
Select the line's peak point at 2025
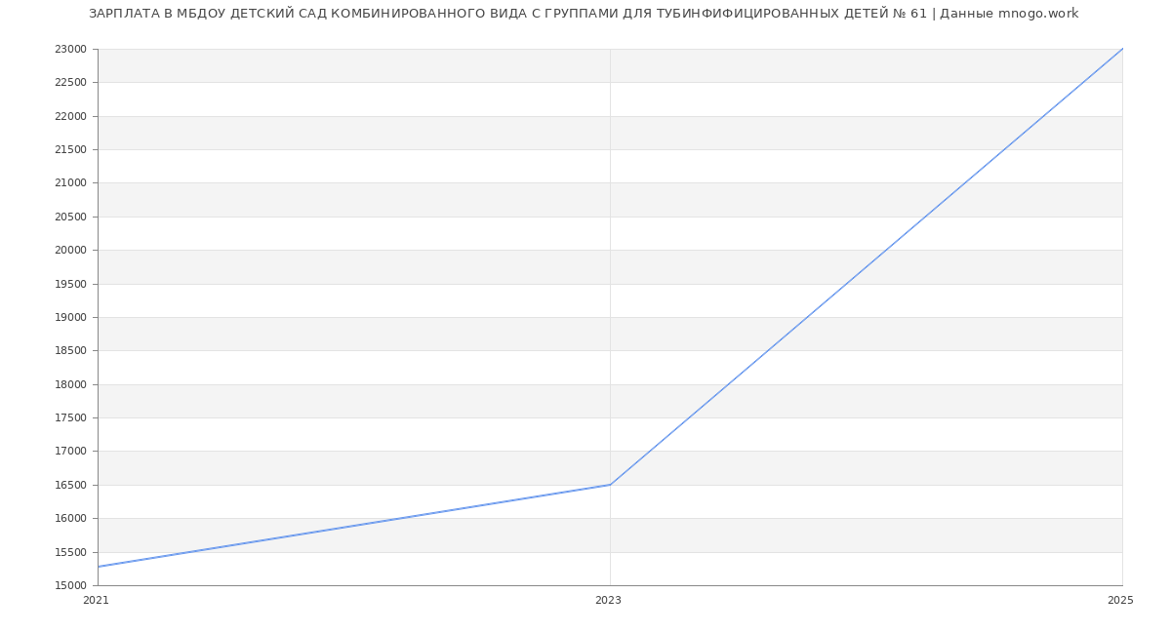tap(1121, 50)
